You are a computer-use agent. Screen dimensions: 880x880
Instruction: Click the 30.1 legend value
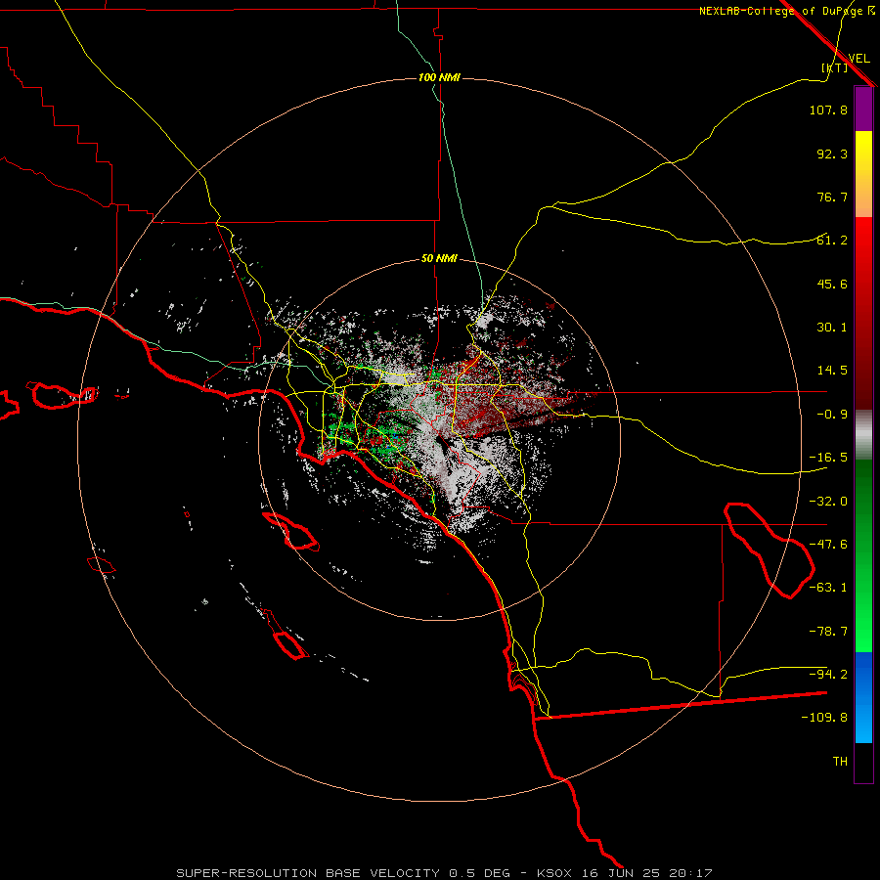[832, 328]
